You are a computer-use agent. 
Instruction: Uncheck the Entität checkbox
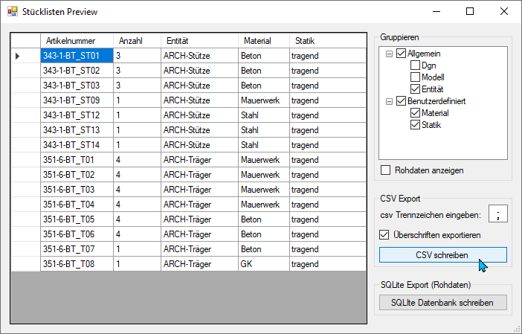pos(415,89)
